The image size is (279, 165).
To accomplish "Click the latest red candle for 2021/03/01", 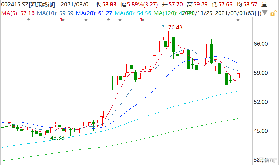I will [238, 76].
